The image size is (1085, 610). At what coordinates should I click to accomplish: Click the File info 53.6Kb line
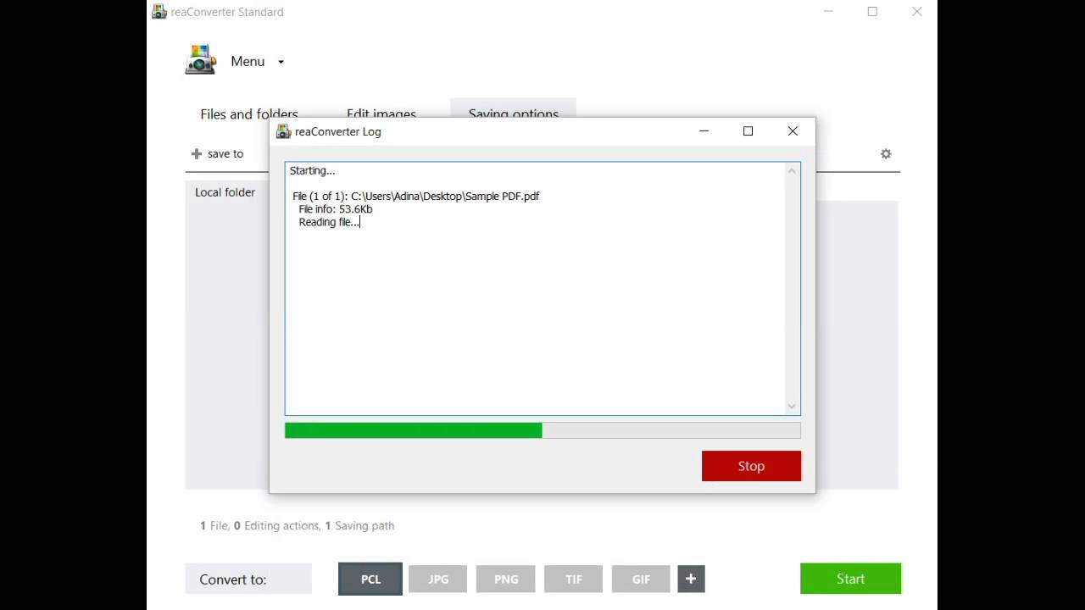[x=336, y=209]
